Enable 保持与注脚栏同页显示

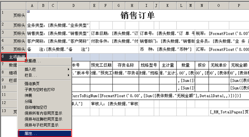pyautogui.click(x=45, y=119)
